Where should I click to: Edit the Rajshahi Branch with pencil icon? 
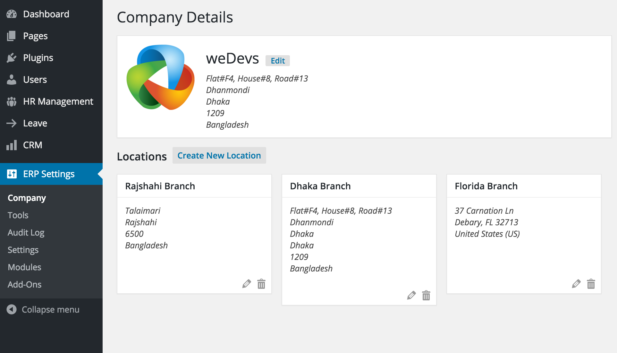247,284
